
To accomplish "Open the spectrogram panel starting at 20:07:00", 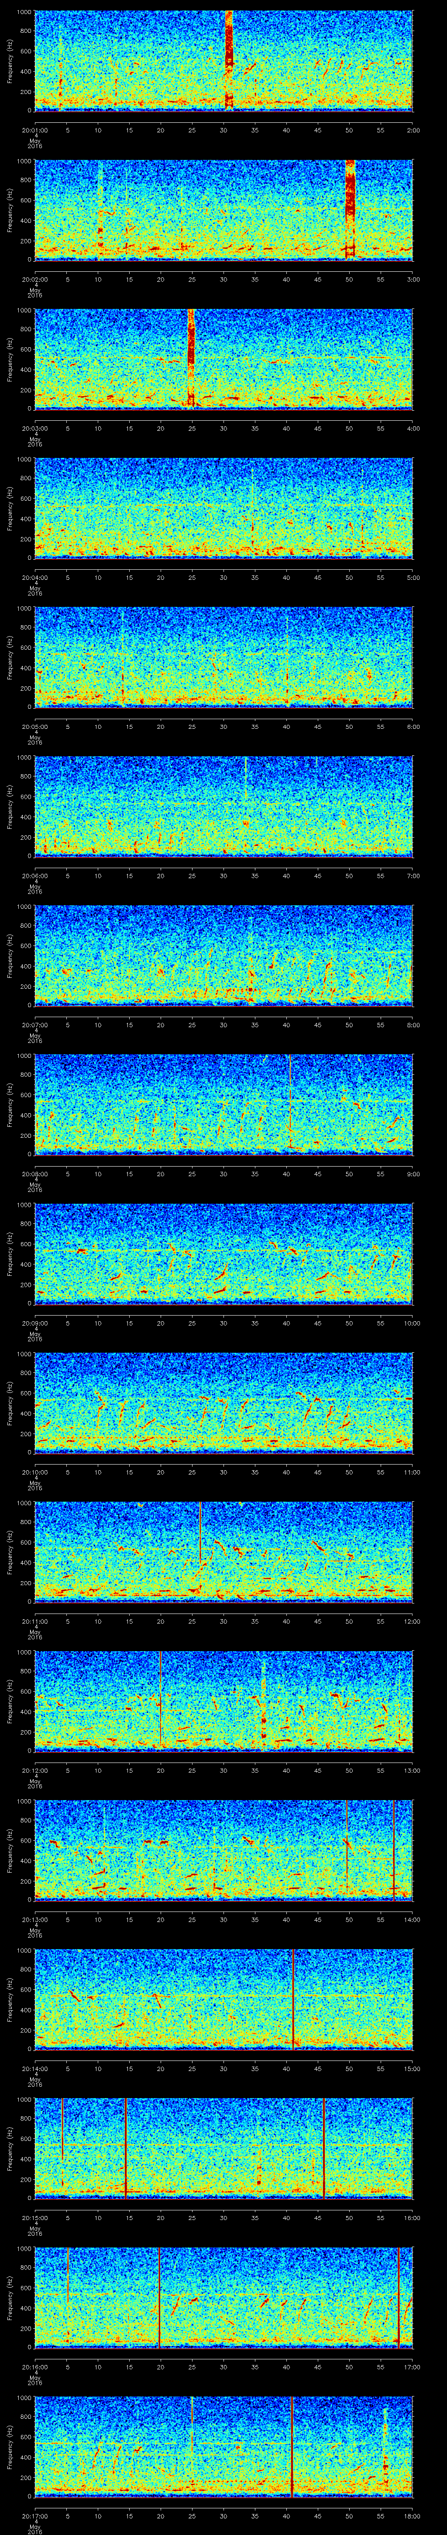I will pyautogui.click(x=223, y=955).
